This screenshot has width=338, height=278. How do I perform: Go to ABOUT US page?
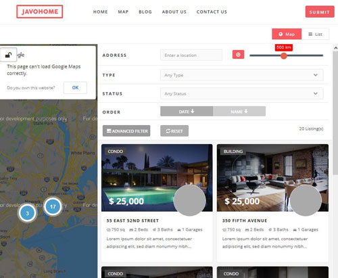(x=174, y=12)
